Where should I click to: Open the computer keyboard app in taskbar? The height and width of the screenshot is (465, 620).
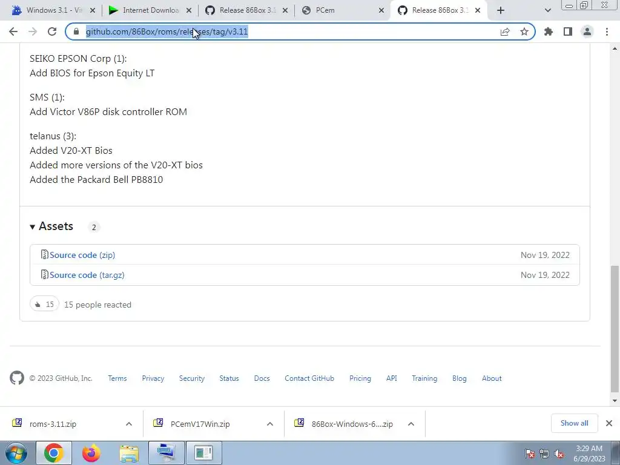(x=166, y=453)
